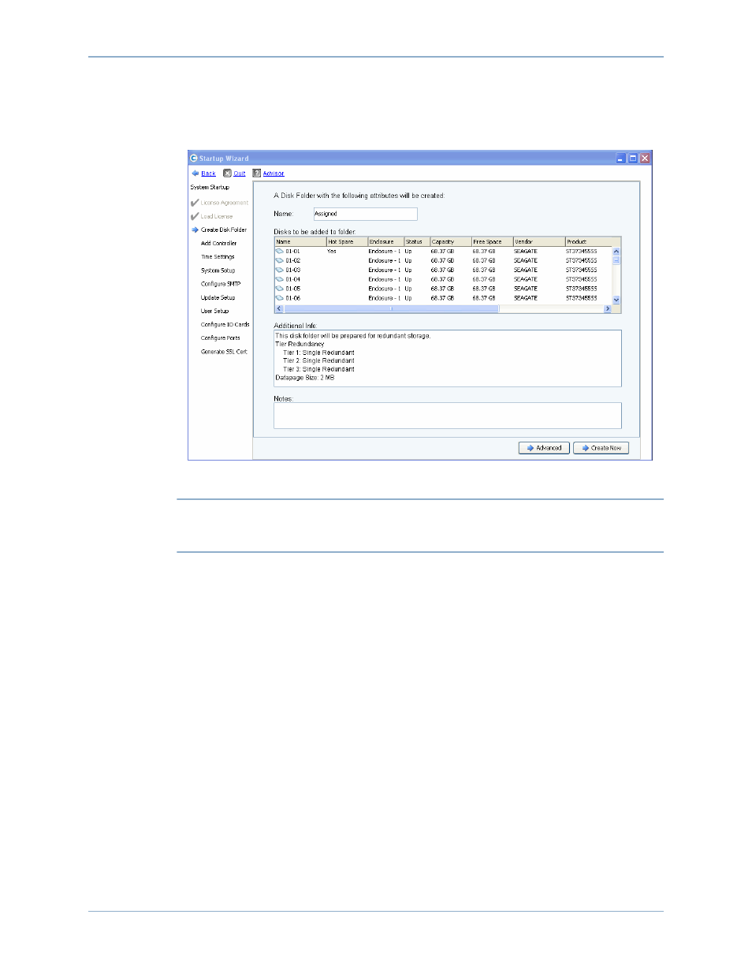Viewport: 752px width, 974px height.
Task: Select the Configure IO Cards wizard step
Action: (x=225, y=324)
